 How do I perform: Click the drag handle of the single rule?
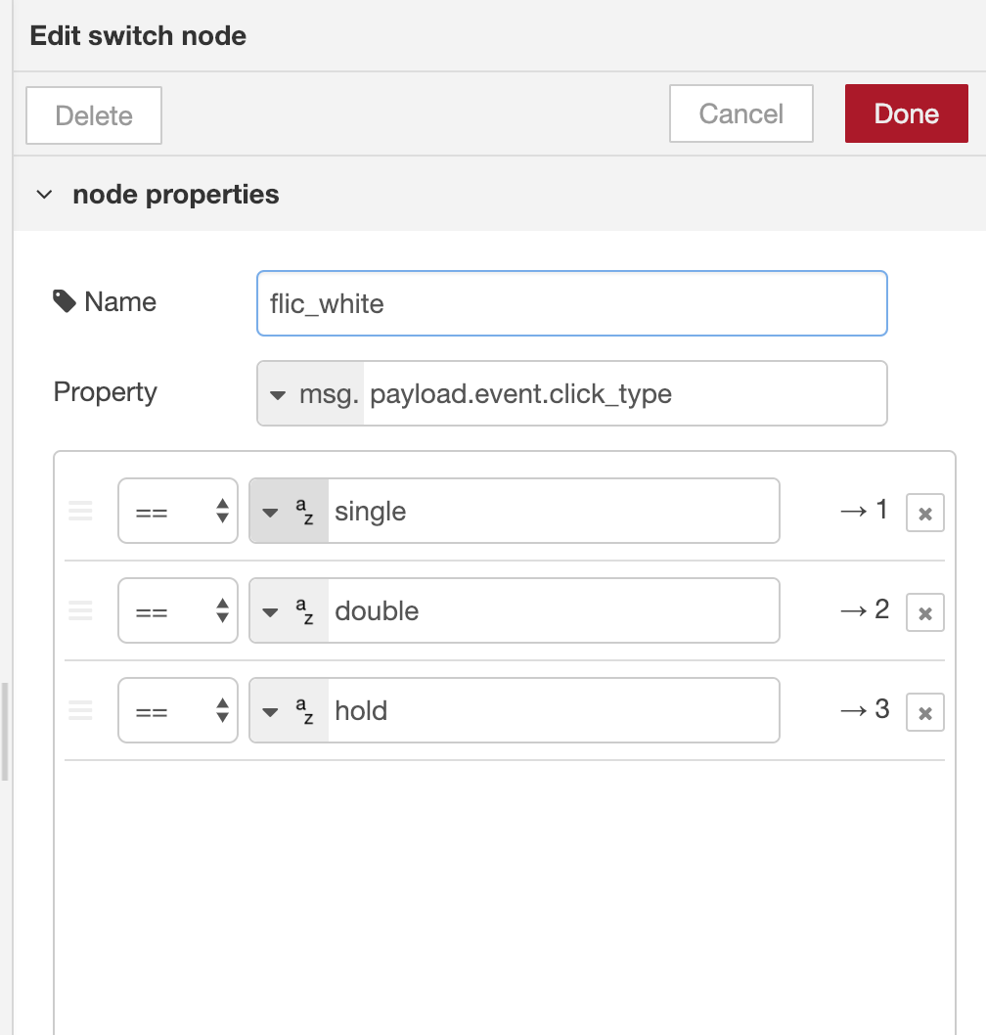coord(80,511)
